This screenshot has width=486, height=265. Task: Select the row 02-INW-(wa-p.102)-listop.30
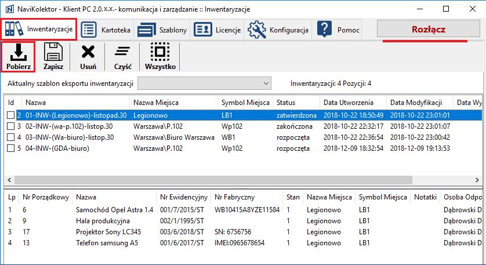[242, 126]
